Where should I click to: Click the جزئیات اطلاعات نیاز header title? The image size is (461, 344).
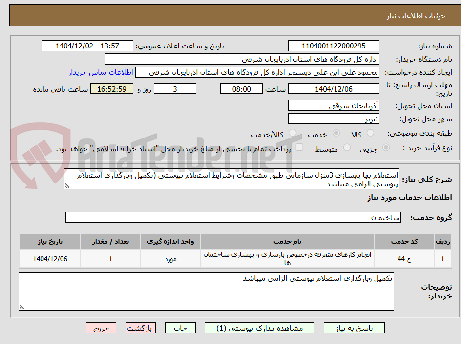pos(416,16)
